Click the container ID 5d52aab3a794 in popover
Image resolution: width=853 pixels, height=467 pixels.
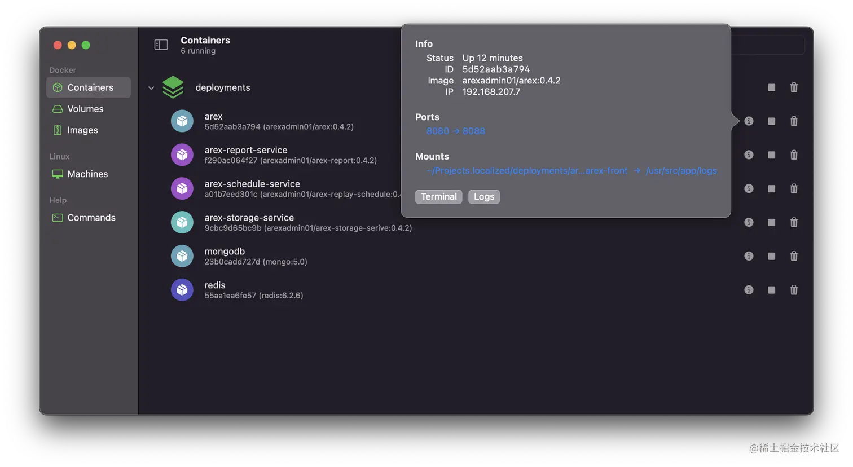pos(496,69)
